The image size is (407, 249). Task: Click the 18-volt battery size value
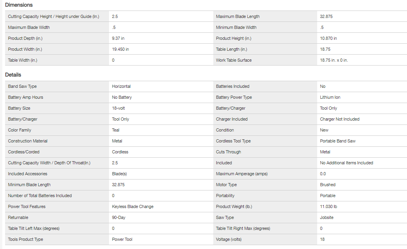point(118,108)
